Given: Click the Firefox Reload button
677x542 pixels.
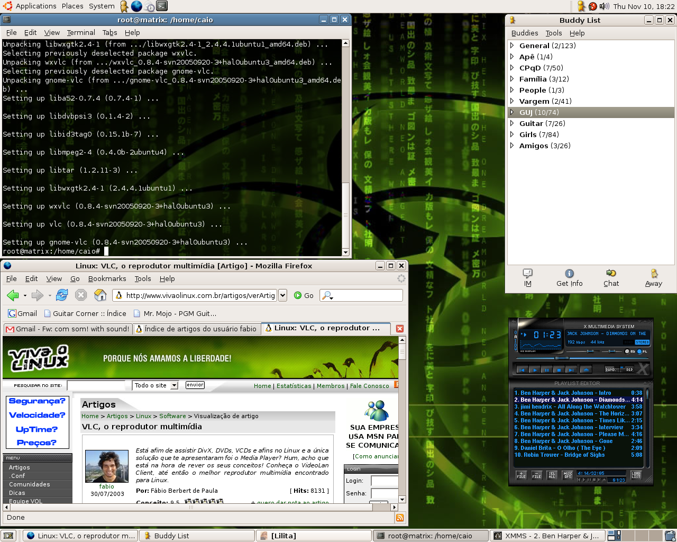Looking at the screenshot, I should coord(62,295).
